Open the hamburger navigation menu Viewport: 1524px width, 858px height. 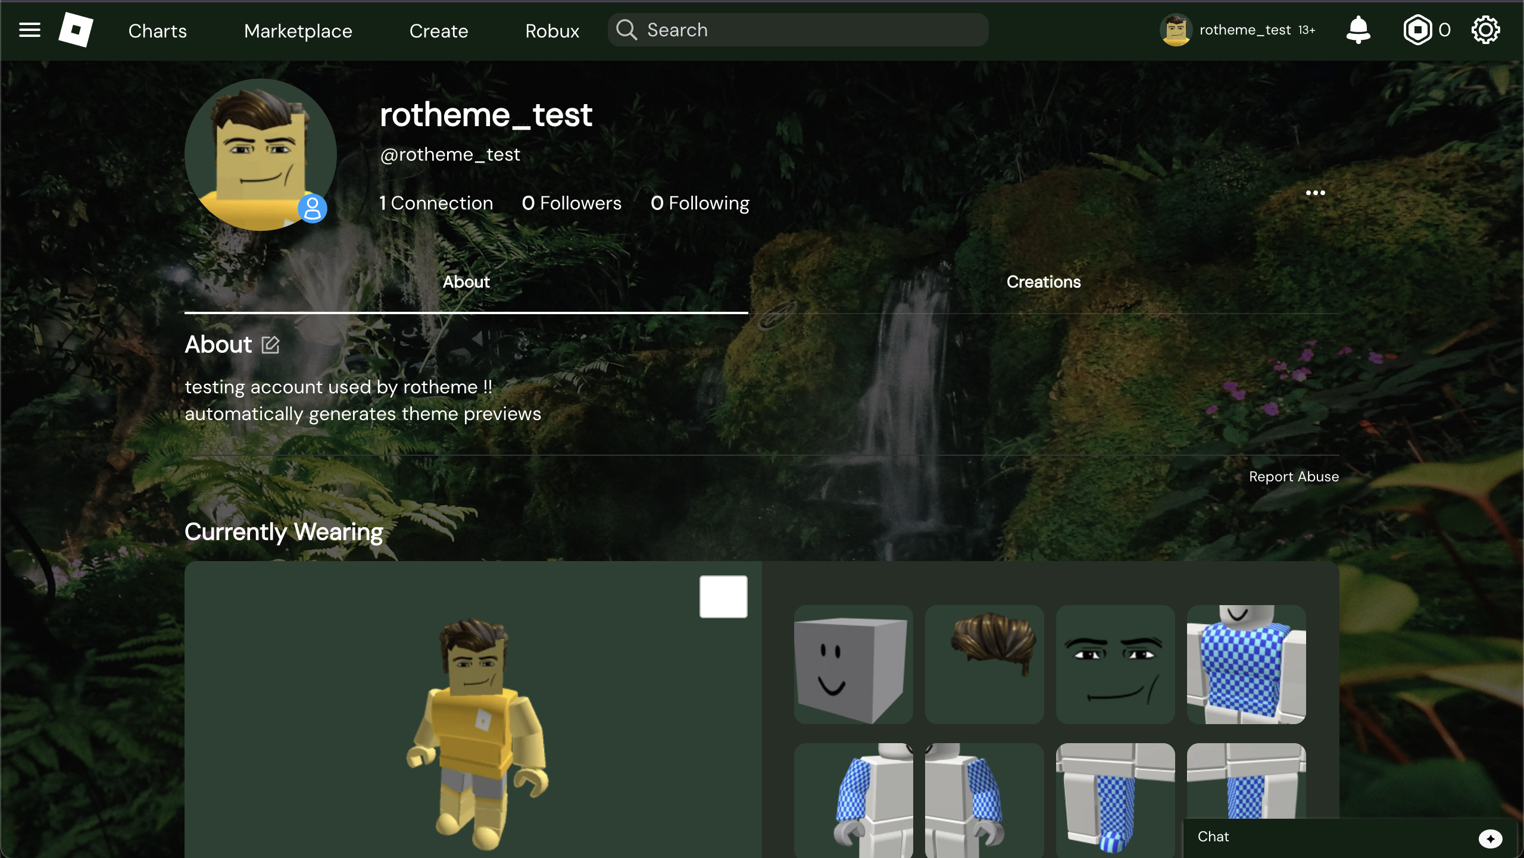(x=29, y=30)
